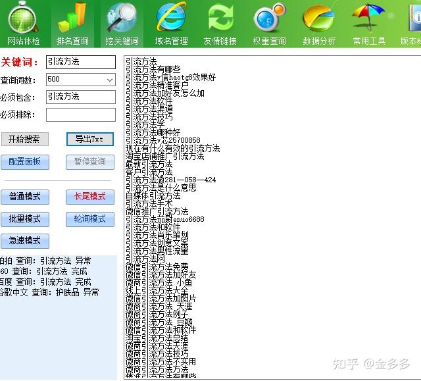Select result 引流方法哪种好
The image size is (421, 381).
(153, 133)
